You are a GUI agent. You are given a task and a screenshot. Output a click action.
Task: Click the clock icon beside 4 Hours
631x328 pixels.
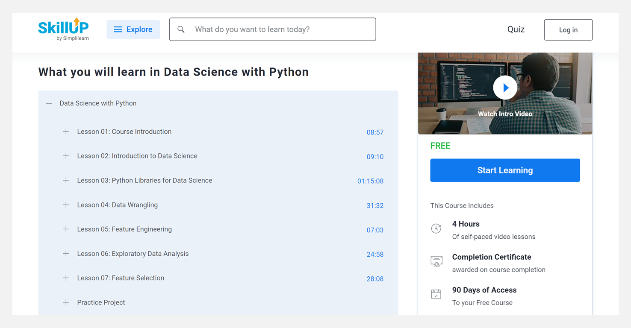[x=436, y=228]
